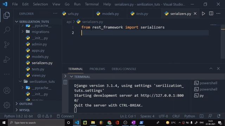Open models.py in the explorer tree

point(40,57)
